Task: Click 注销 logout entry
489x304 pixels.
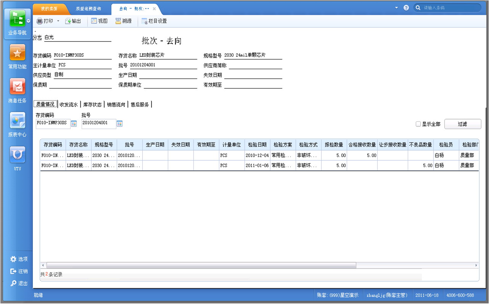Action: [19, 271]
